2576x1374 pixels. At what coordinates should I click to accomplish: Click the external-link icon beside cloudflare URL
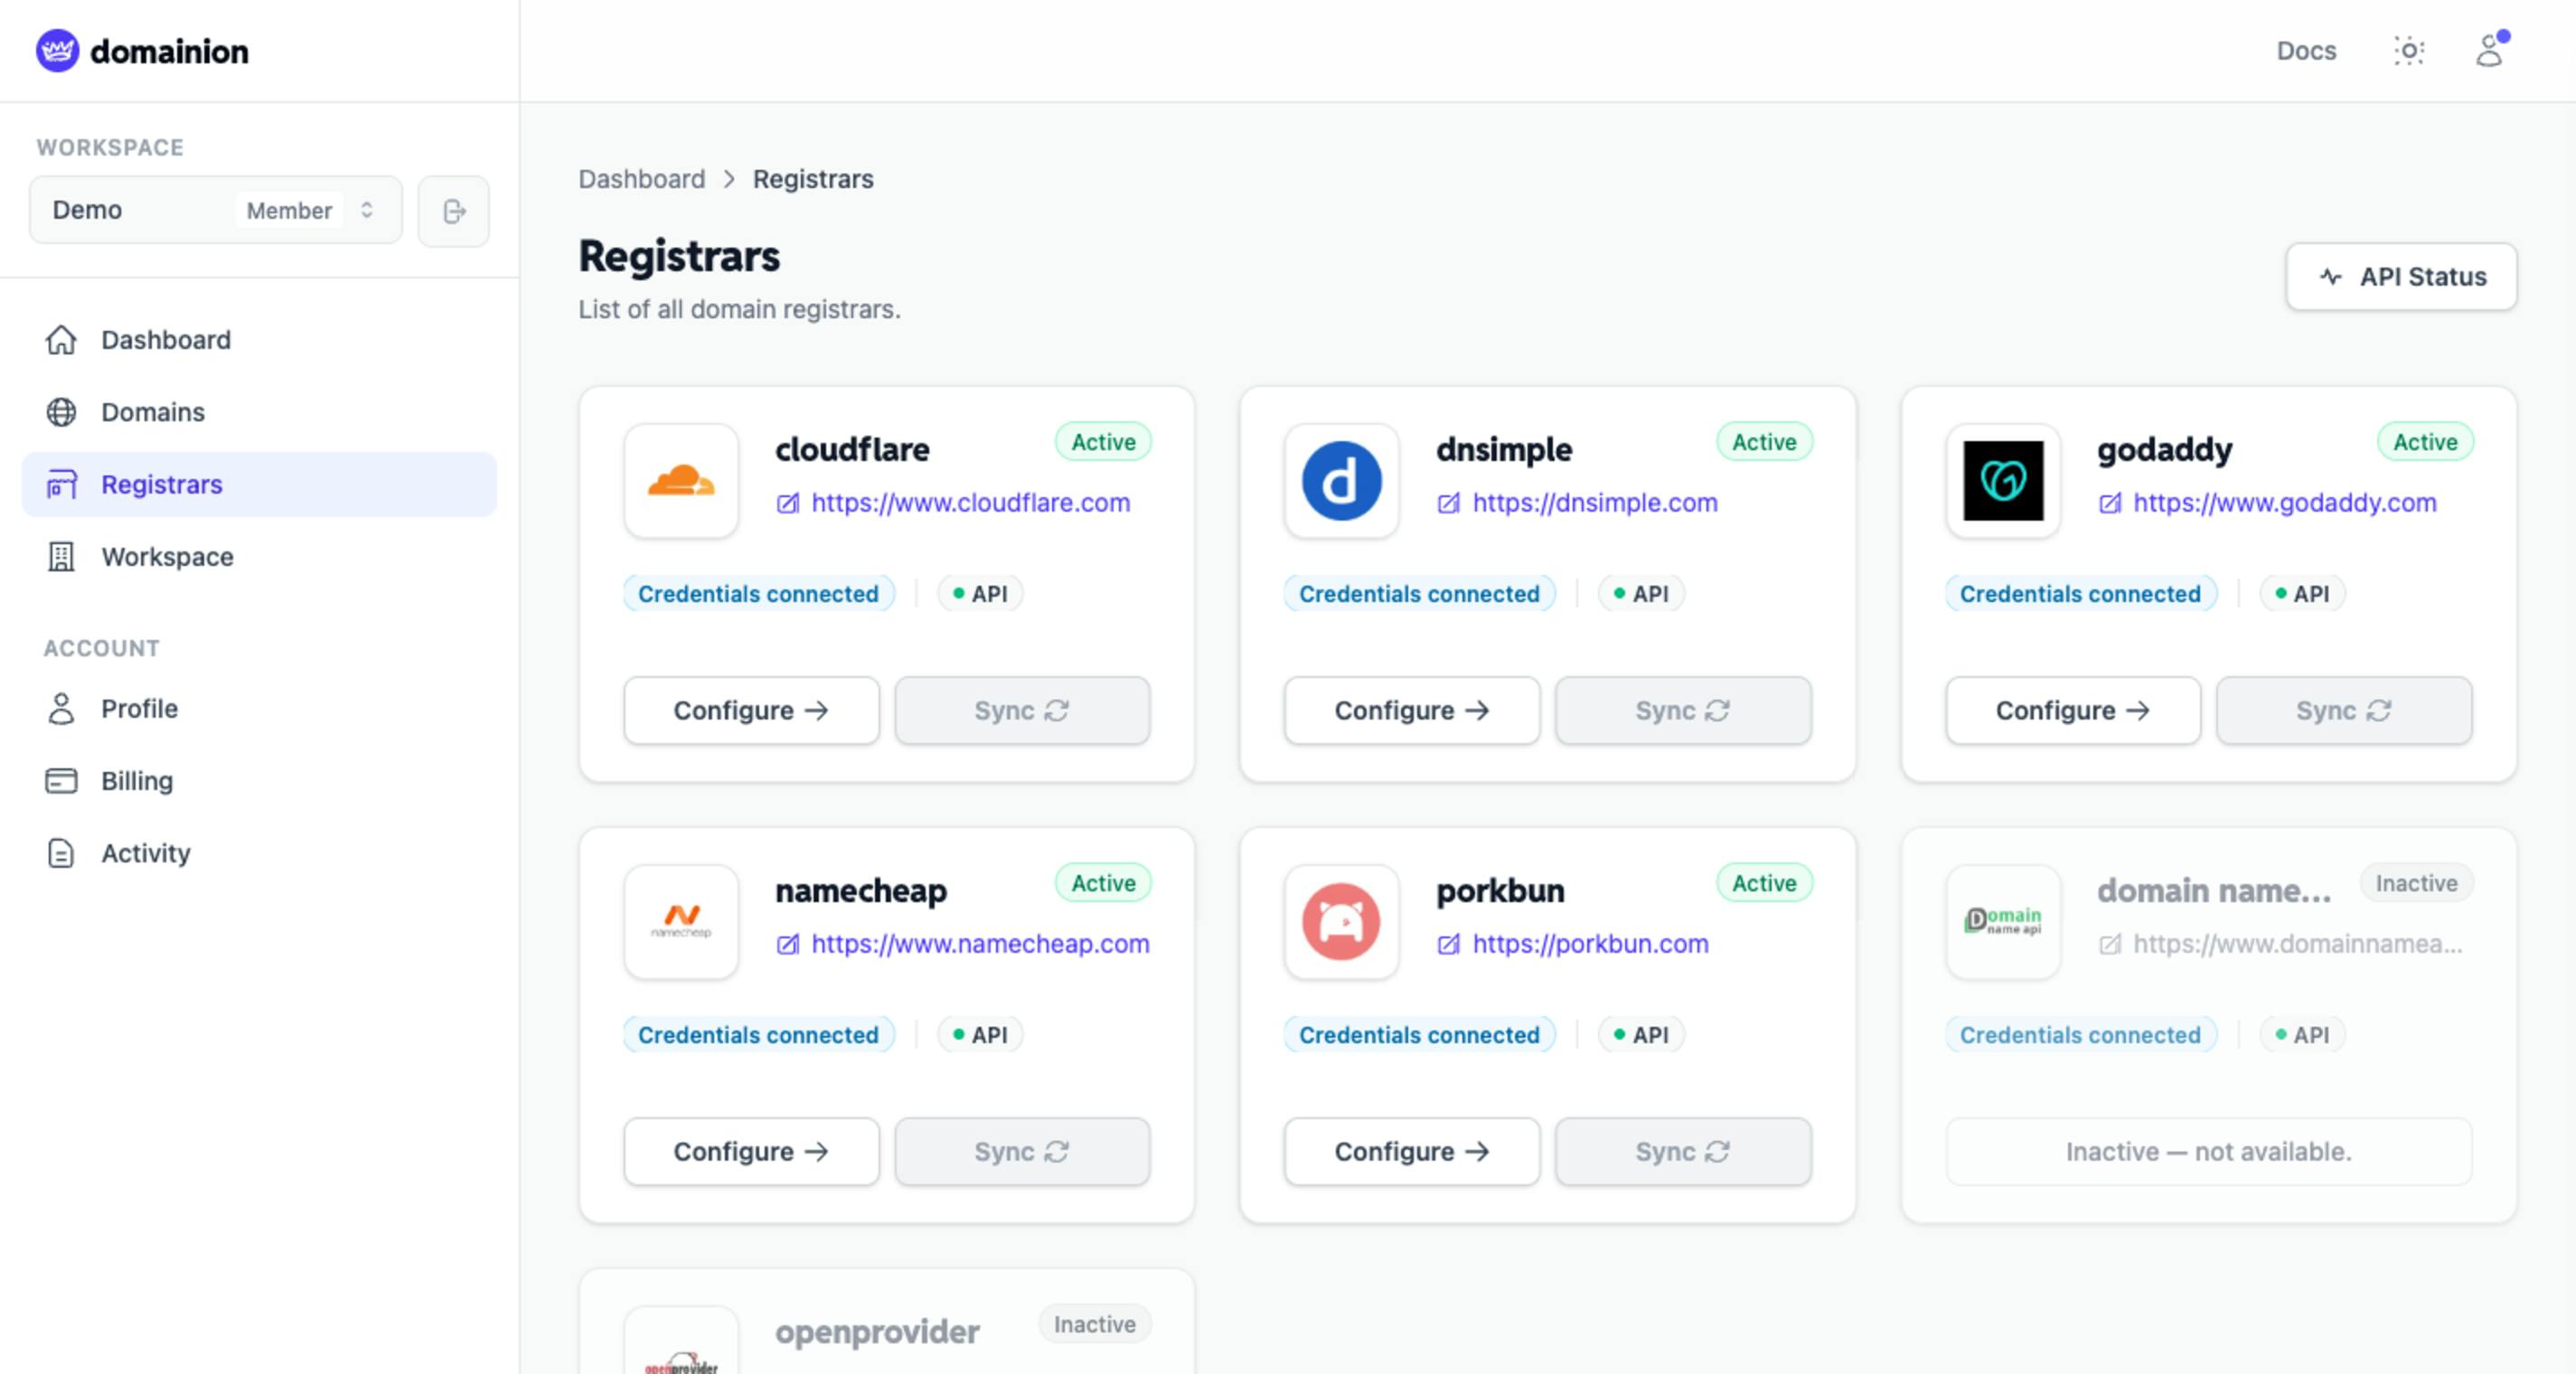(788, 503)
